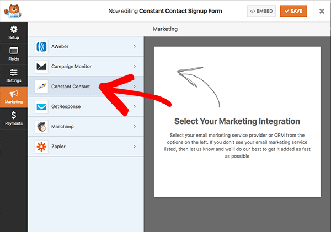Open the Settings panel
The height and width of the screenshot is (232, 331).
click(x=14, y=75)
